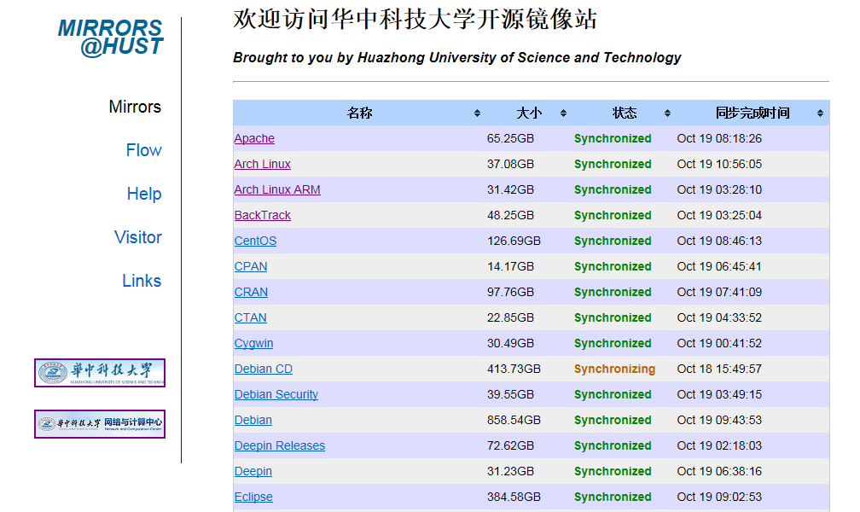Screen dimensions: 860x512
Task: Open the CRAN mirror link
Action: pyautogui.click(x=251, y=292)
